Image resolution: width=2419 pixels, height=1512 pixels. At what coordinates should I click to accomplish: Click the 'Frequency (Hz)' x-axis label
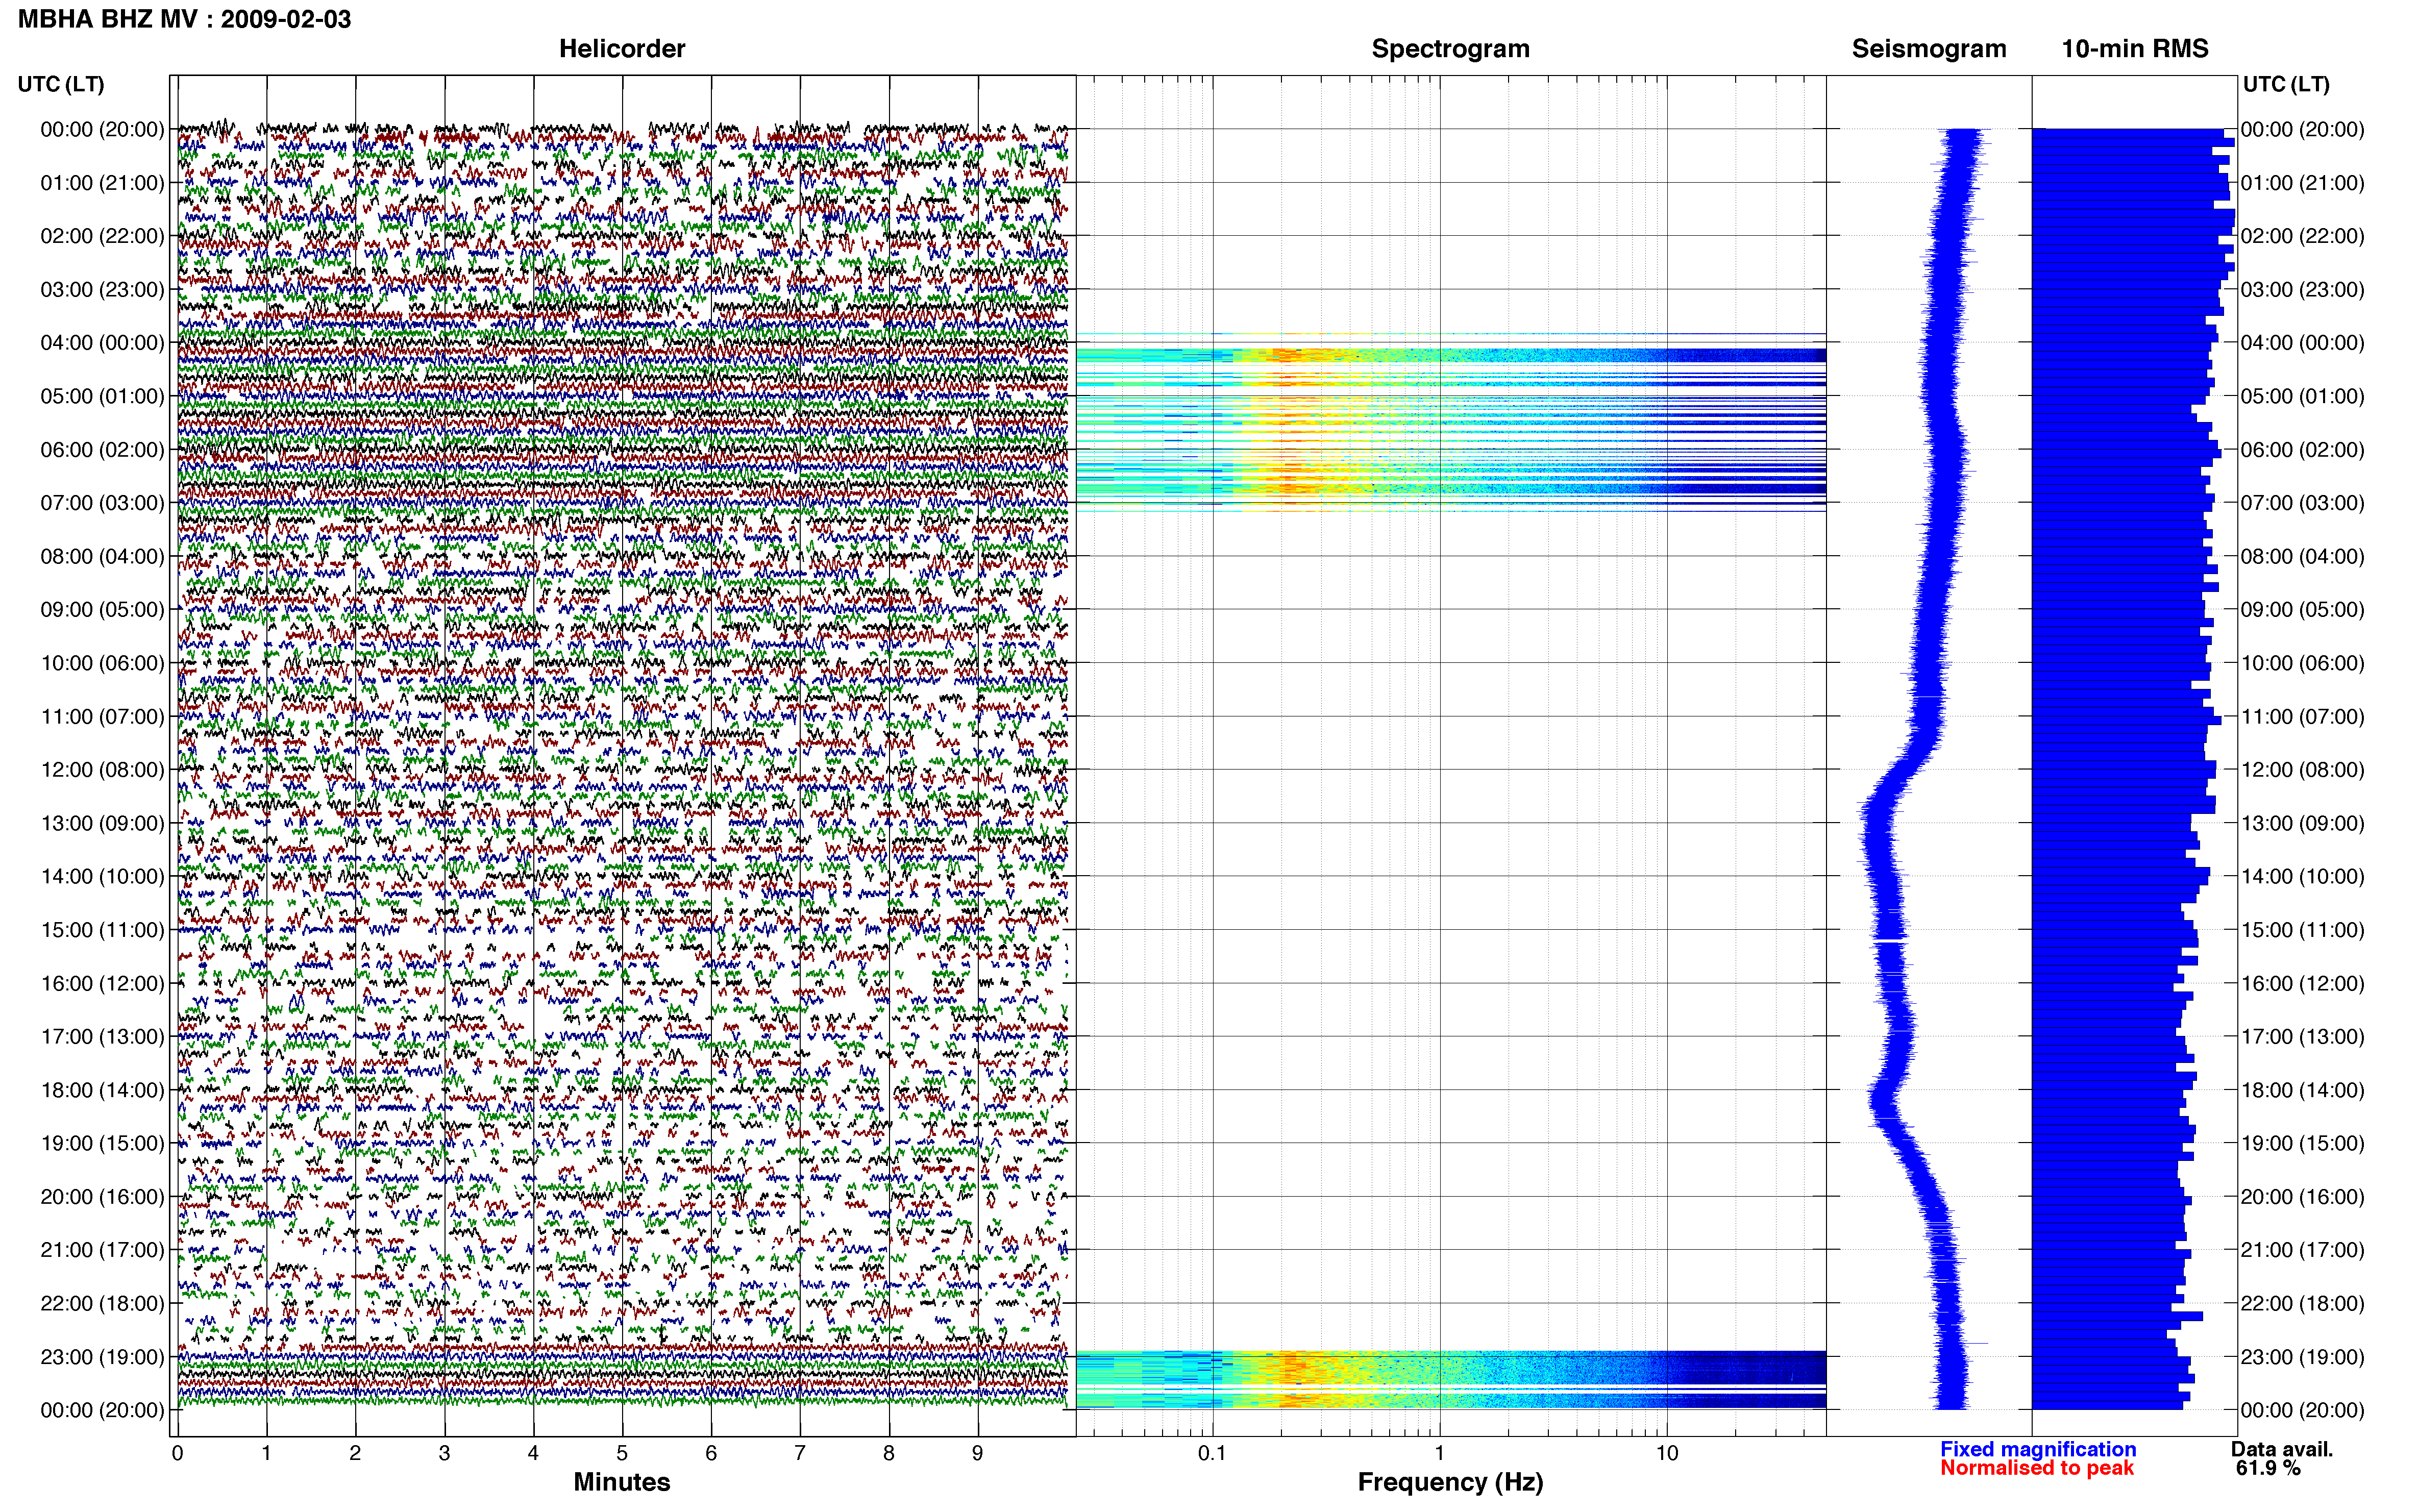pos(1450,1483)
